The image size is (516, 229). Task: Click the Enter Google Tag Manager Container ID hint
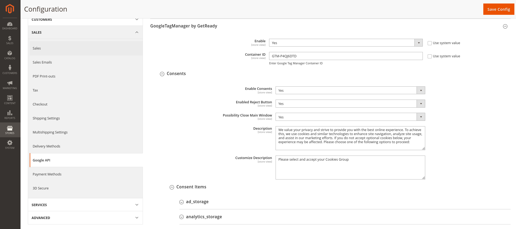pyautogui.click(x=296, y=63)
